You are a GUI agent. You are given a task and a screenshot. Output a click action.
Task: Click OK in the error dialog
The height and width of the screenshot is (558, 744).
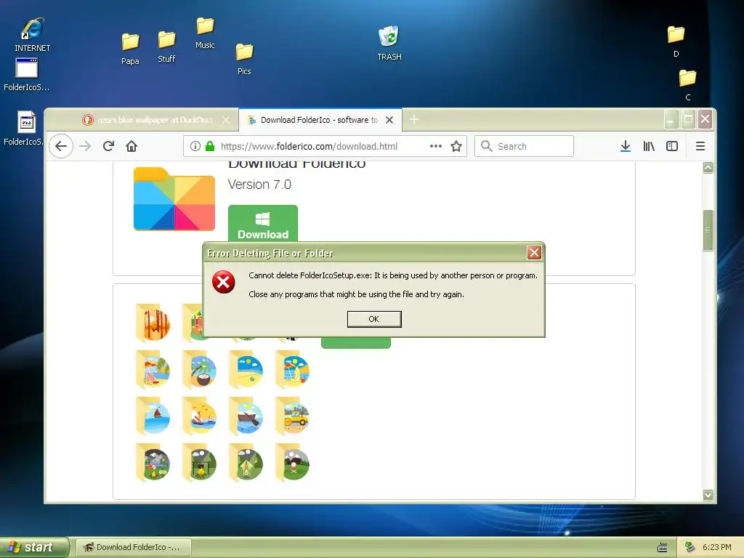pos(374,319)
